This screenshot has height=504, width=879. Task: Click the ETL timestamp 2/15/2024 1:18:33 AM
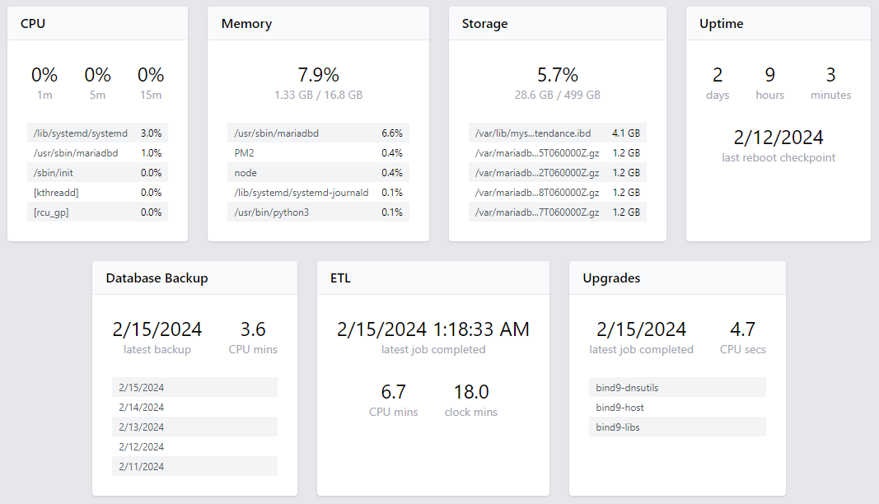(x=432, y=329)
